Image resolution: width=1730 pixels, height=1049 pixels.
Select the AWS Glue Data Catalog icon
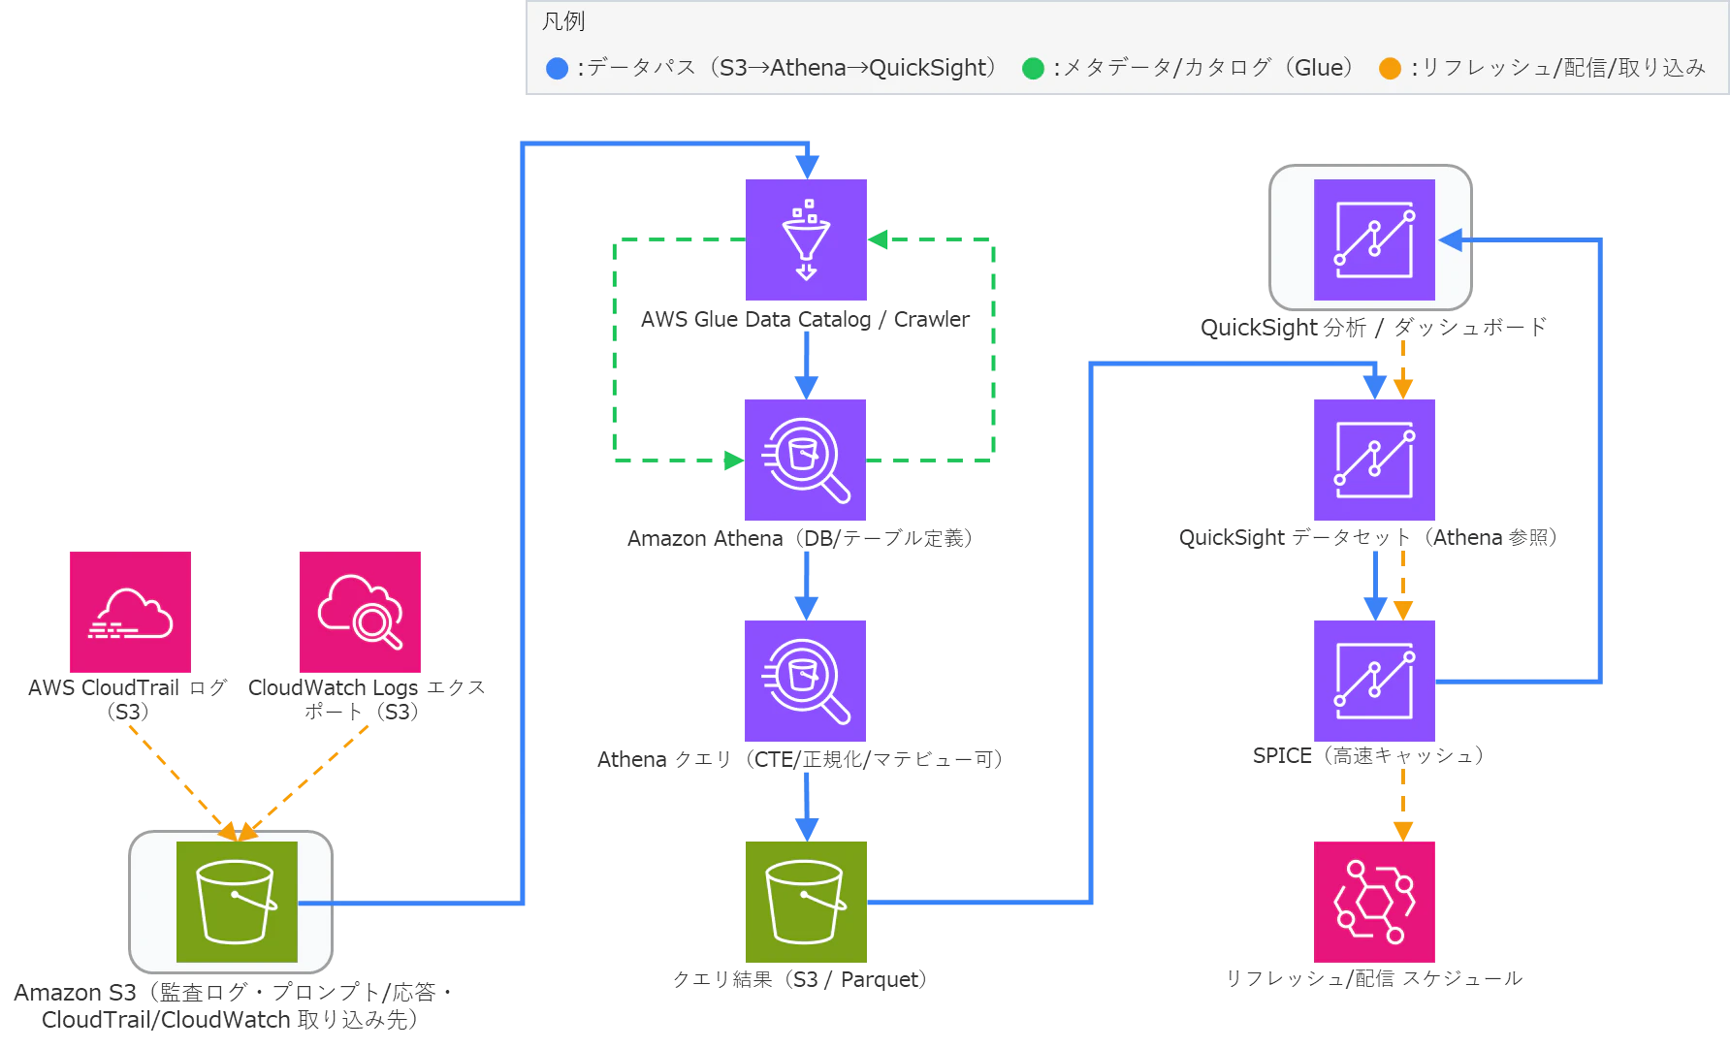pos(806,239)
